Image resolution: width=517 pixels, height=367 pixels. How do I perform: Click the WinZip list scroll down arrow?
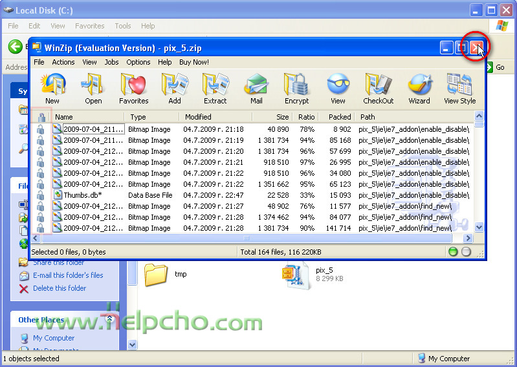479,227
